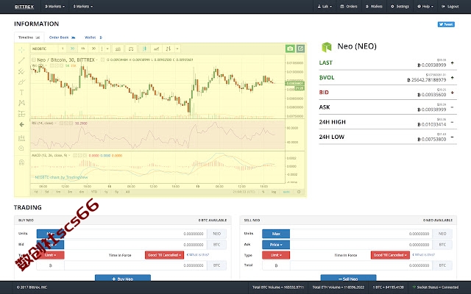The image size is (471, 294).
Task: Set chart range to YTD
Action: pyautogui.click(x=94, y=192)
